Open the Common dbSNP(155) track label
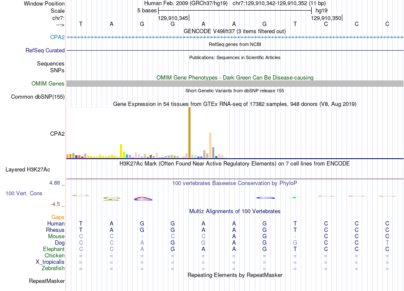Screen dimensions: 404x291 pyautogui.click(x=37, y=97)
